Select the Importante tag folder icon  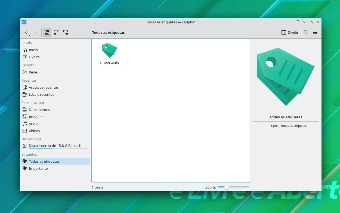pos(110,50)
